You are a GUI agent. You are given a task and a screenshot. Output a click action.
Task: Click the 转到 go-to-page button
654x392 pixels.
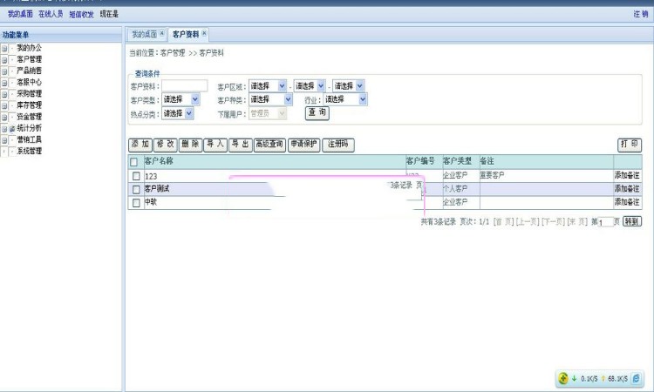tap(632, 221)
